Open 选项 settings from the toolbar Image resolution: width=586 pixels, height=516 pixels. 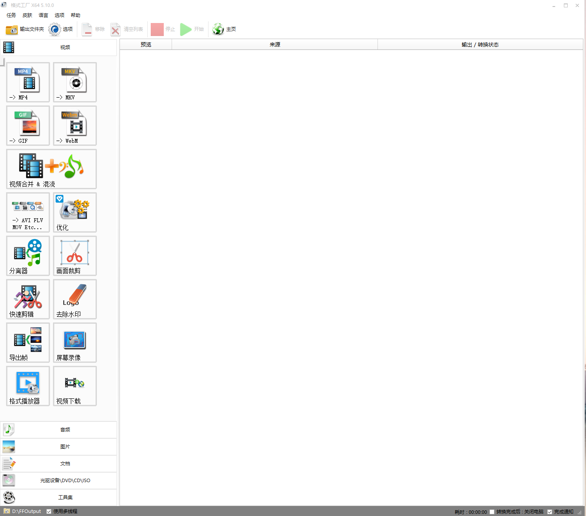click(61, 29)
